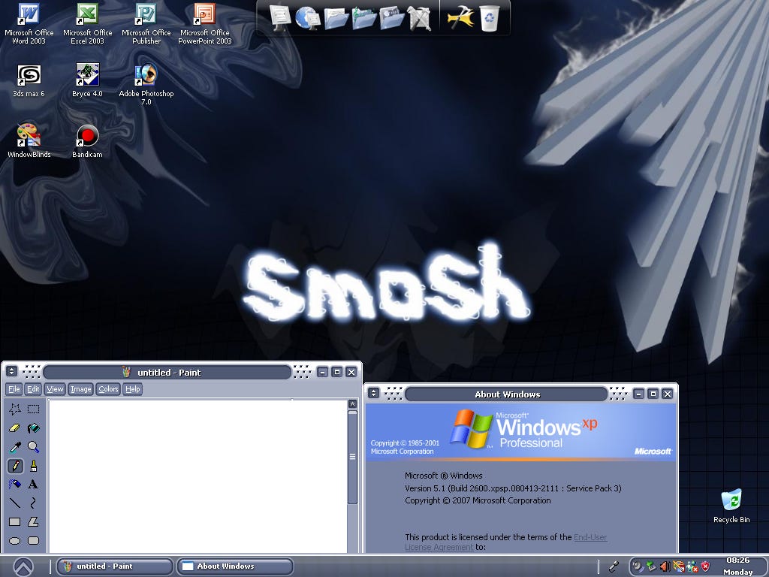Click the Microsoft Office Word 2003 shortcut
769x577 pixels.
tap(29, 23)
